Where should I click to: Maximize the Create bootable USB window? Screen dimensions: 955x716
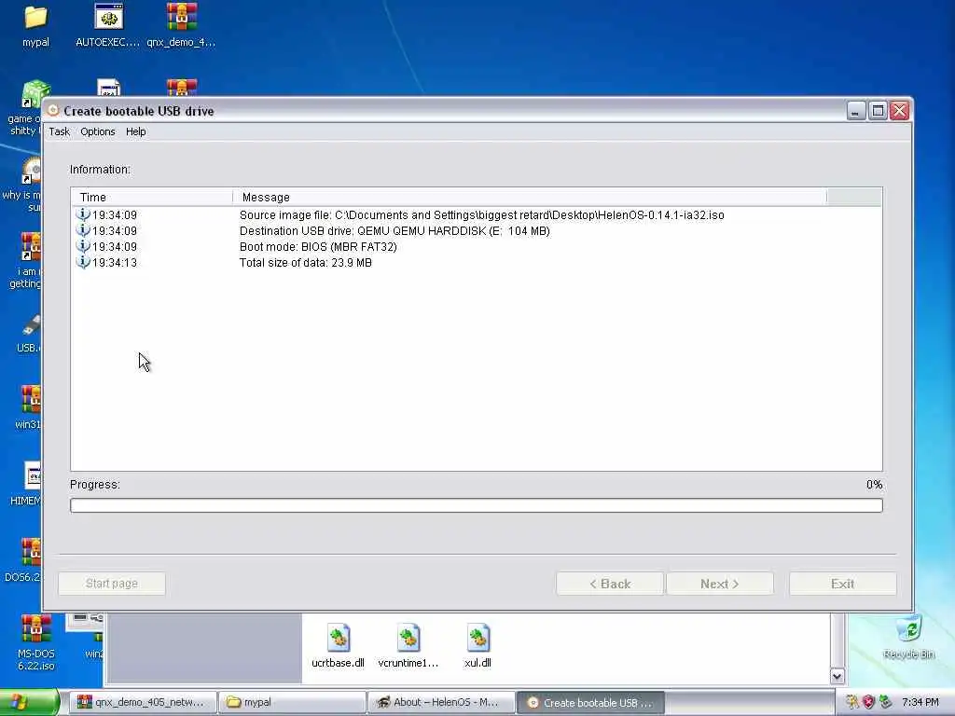[878, 111]
